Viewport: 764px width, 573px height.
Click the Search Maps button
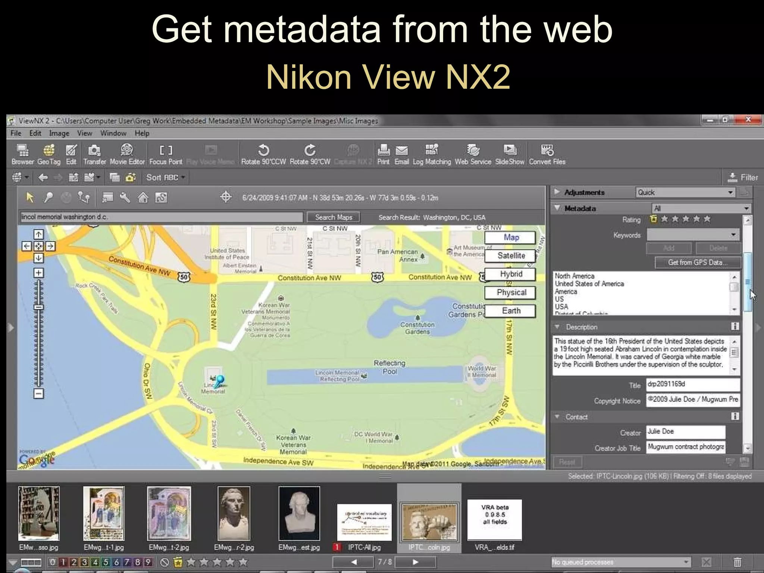click(x=334, y=217)
